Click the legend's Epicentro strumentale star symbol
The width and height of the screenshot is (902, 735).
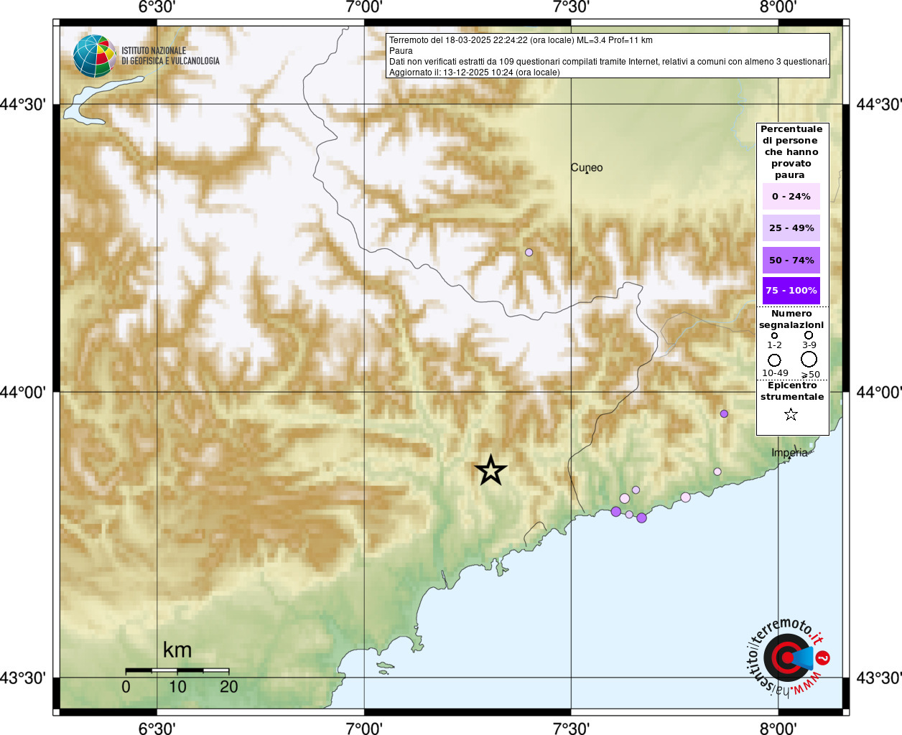point(791,414)
